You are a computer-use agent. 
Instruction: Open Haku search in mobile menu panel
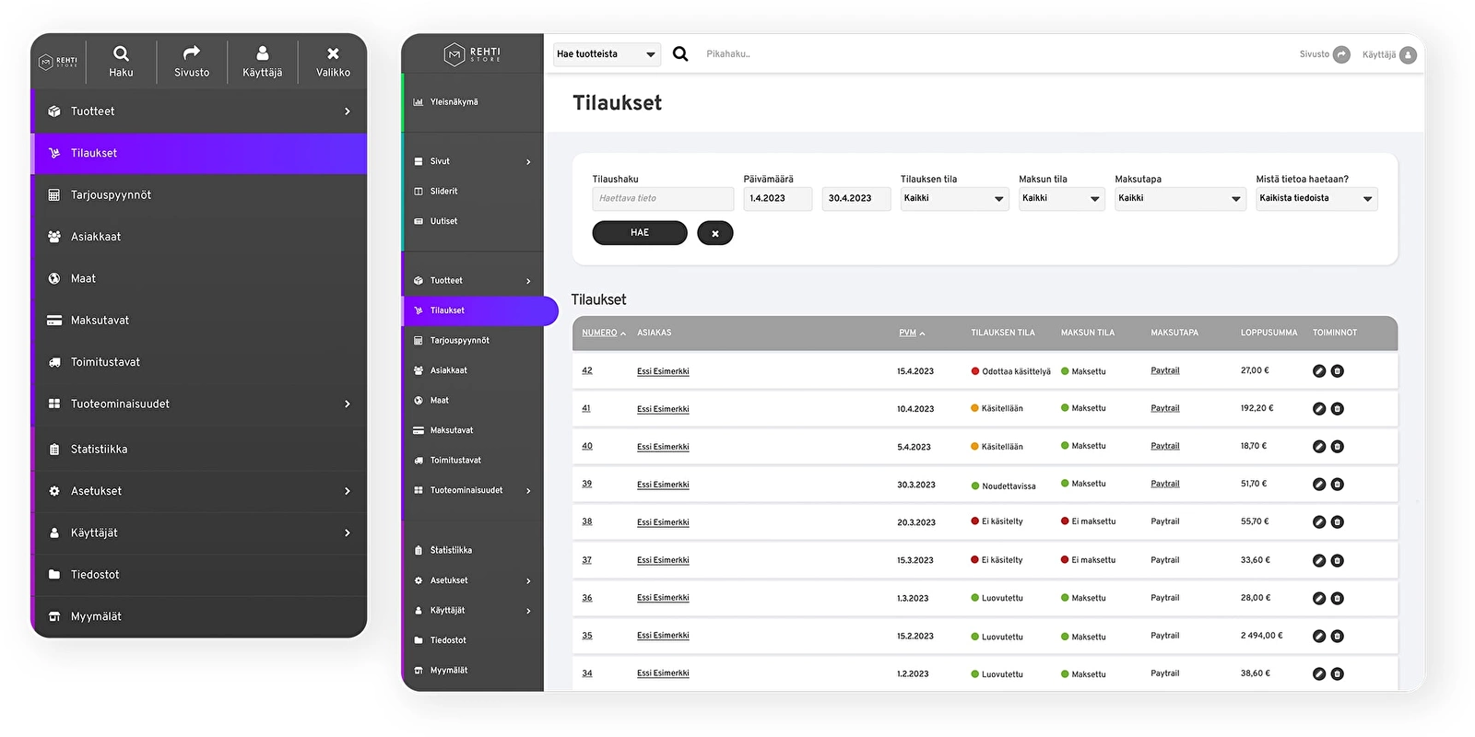pyautogui.click(x=121, y=62)
